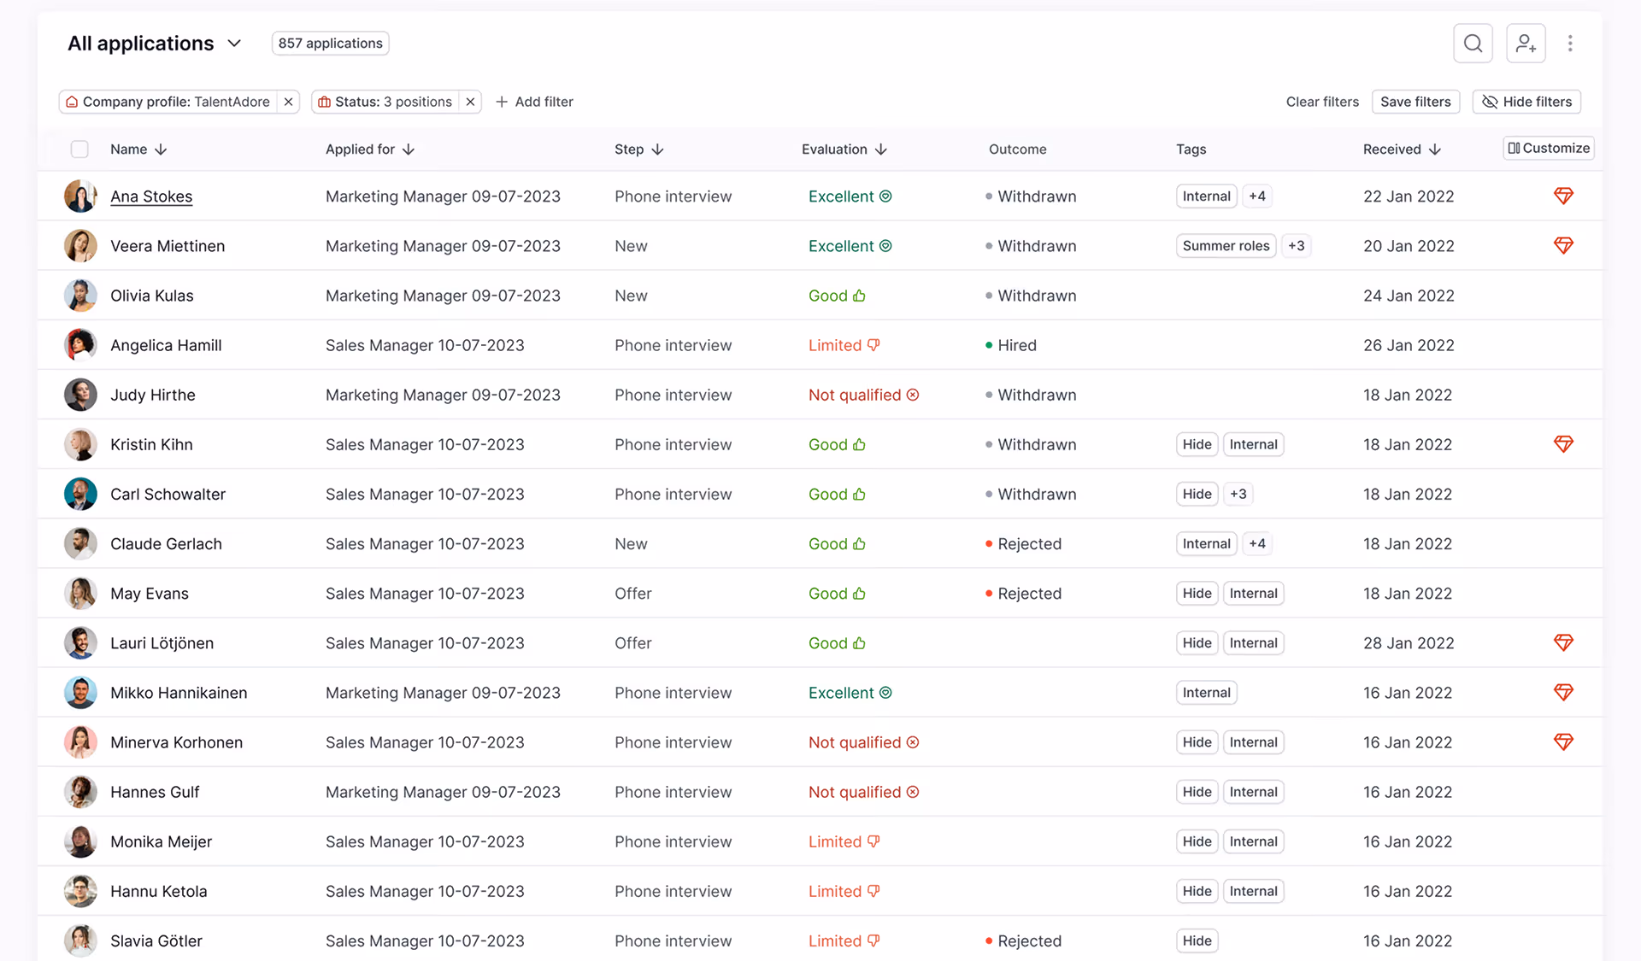Click the diamond icon on Mikko Hannikainen's row
Screen dimensions: 1641x961
pos(1563,693)
